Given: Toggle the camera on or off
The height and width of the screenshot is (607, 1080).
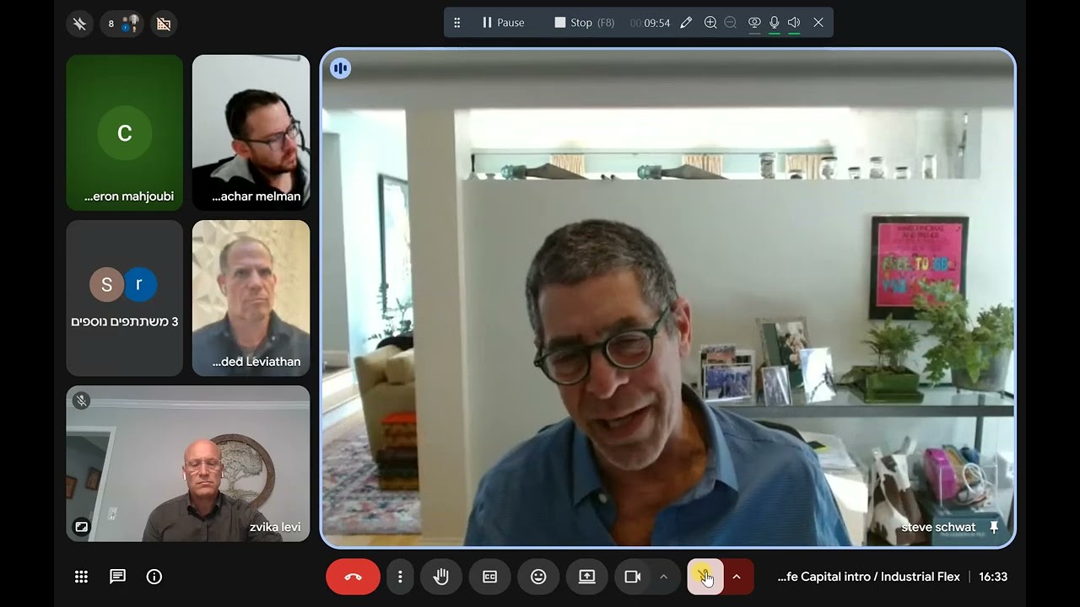Looking at the screenshot, I should 632,577.
